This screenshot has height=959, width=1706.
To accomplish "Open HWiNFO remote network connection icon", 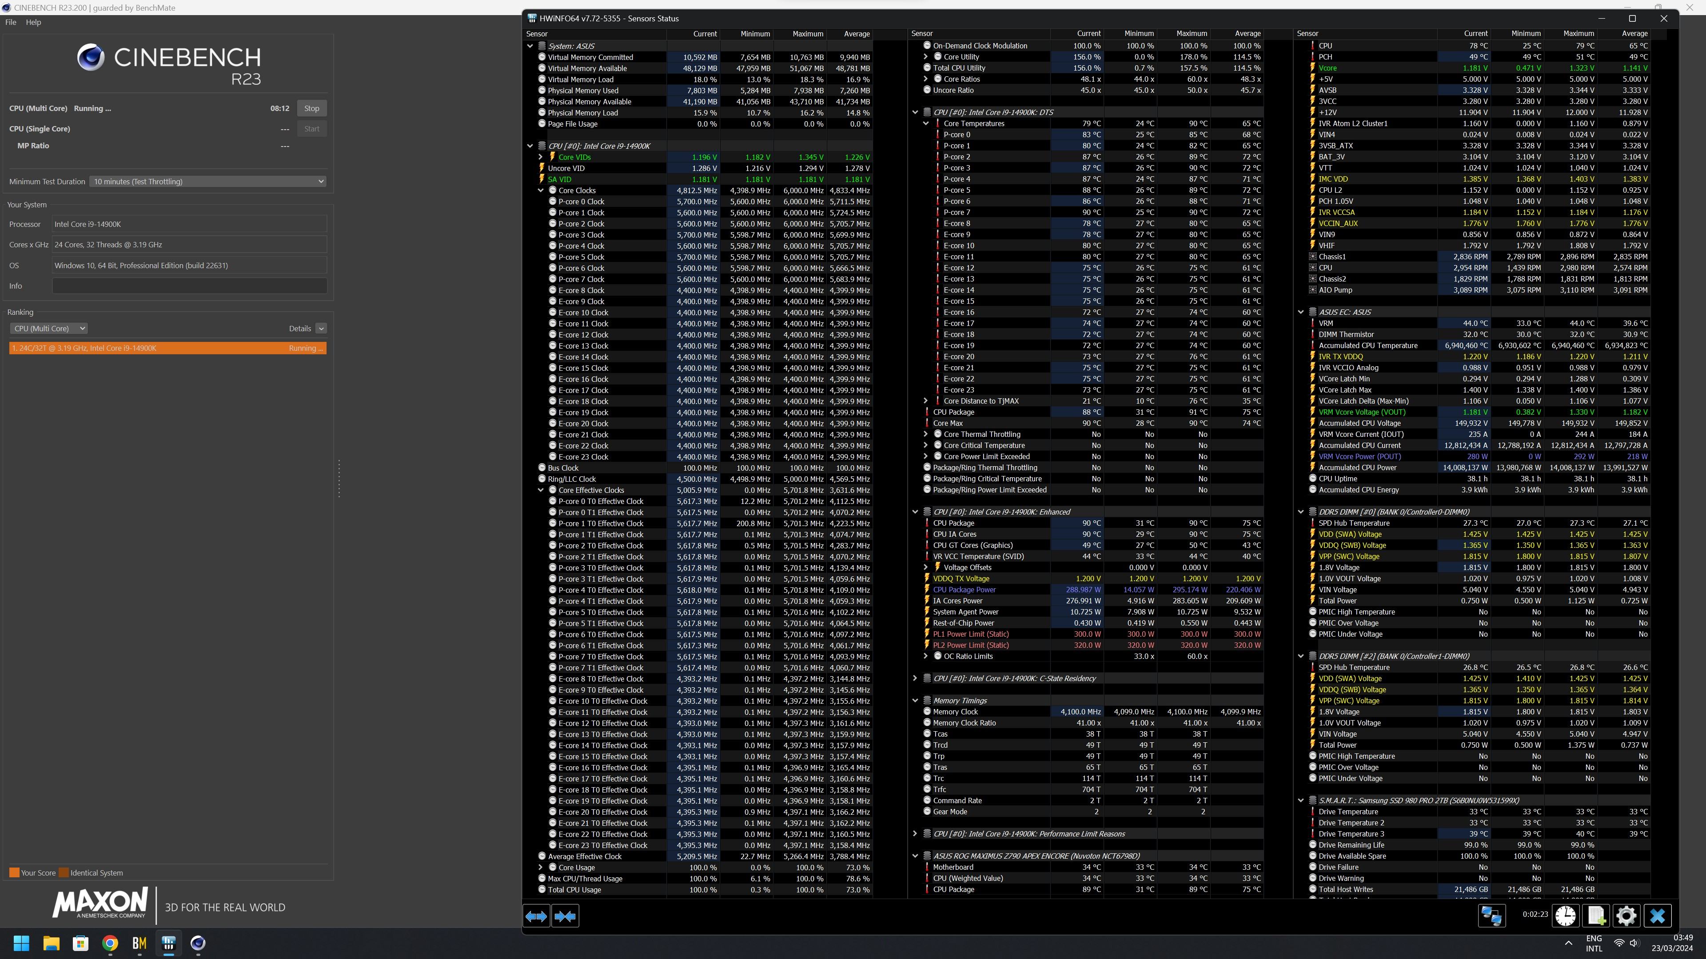I will [x=1491, y=916].
